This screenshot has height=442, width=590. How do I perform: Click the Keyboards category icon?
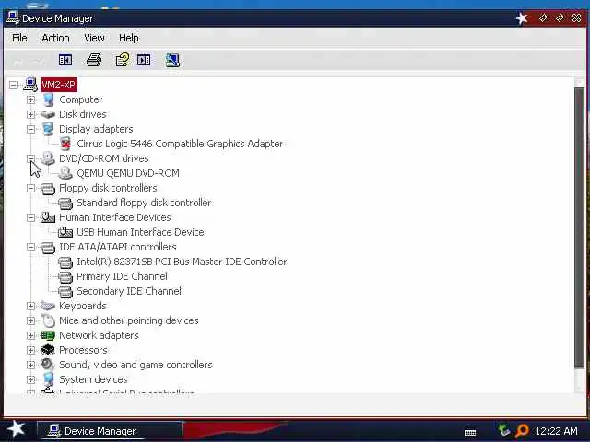[x=48, y=306]
